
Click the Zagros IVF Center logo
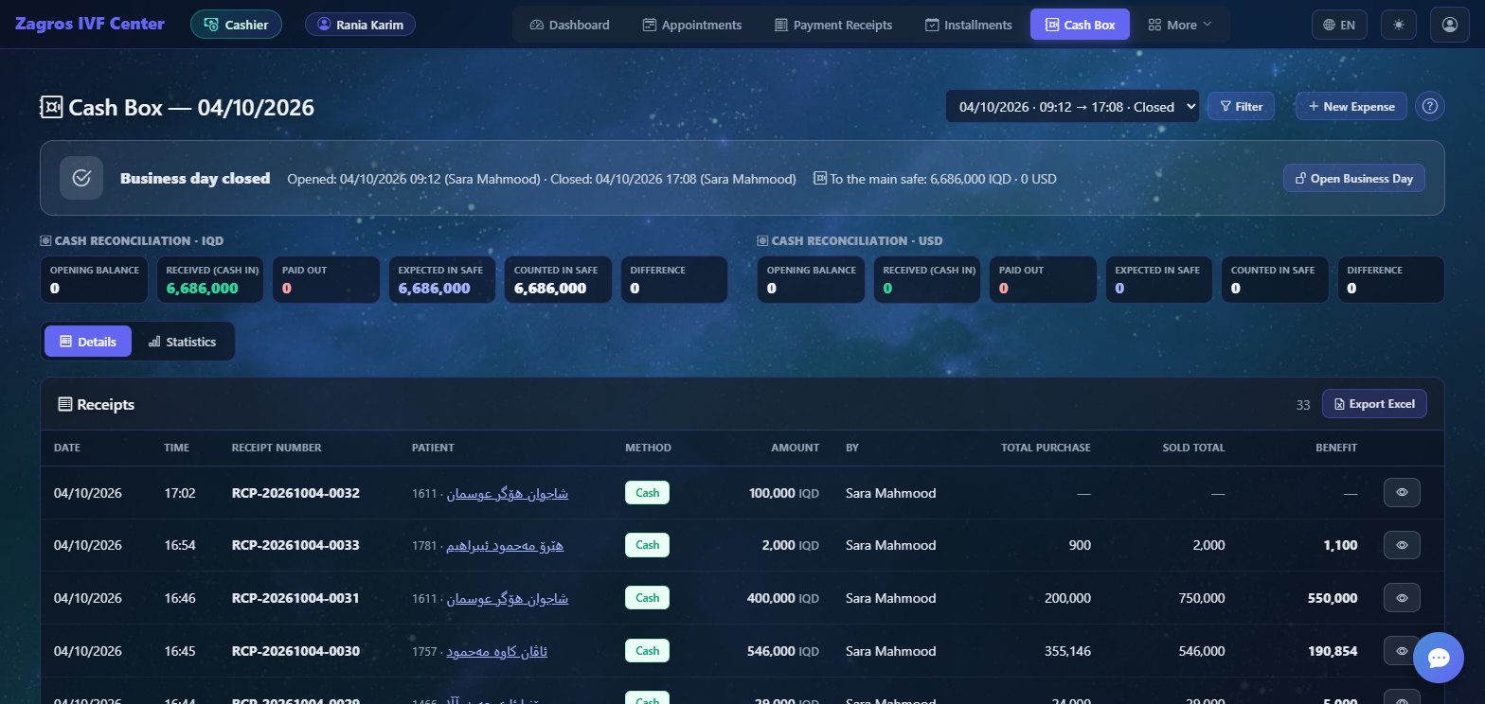point(90,25)
